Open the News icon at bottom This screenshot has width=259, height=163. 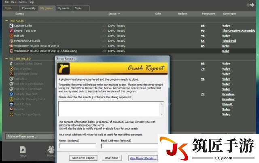click(x=23, y=150)
